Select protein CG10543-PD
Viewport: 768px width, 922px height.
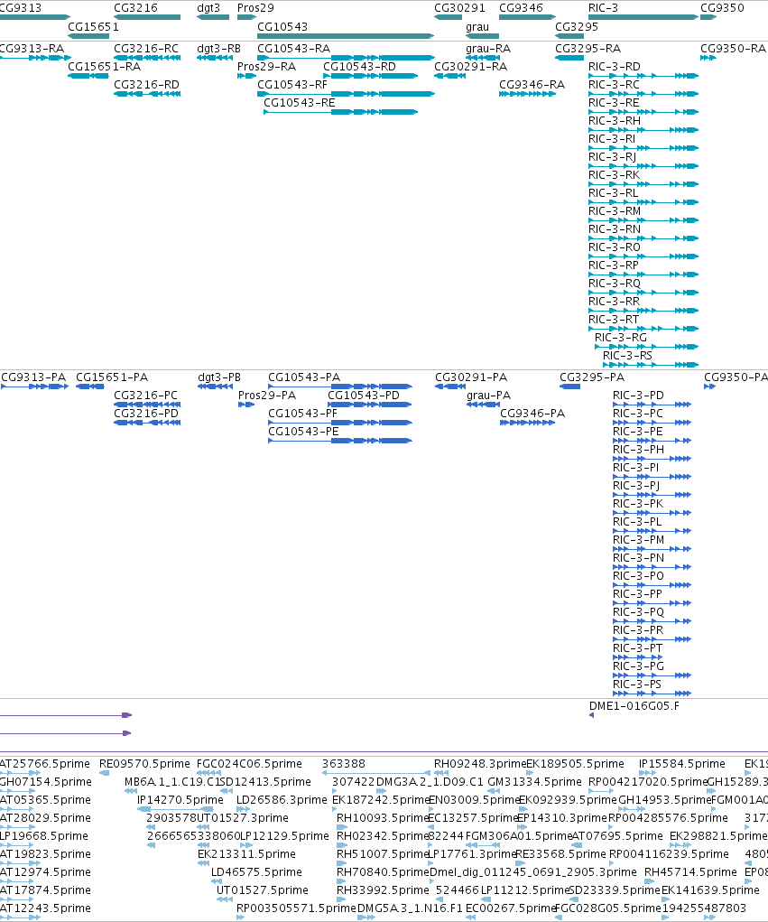(x=364, y=396)
